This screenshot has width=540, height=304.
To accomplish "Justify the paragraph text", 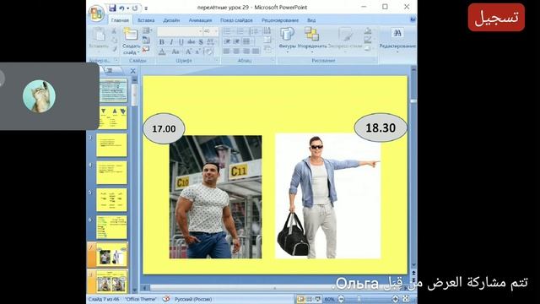I will click(x=256, y=52).
